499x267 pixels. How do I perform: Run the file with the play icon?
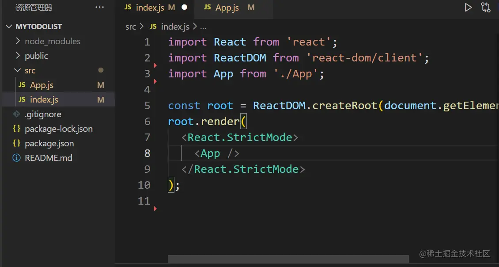click(468, 8)
